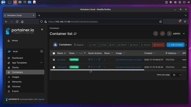Screen dimensions: 191x107
Task: Click attach quick action for Ubooquity container
Action: coord(99,67)
